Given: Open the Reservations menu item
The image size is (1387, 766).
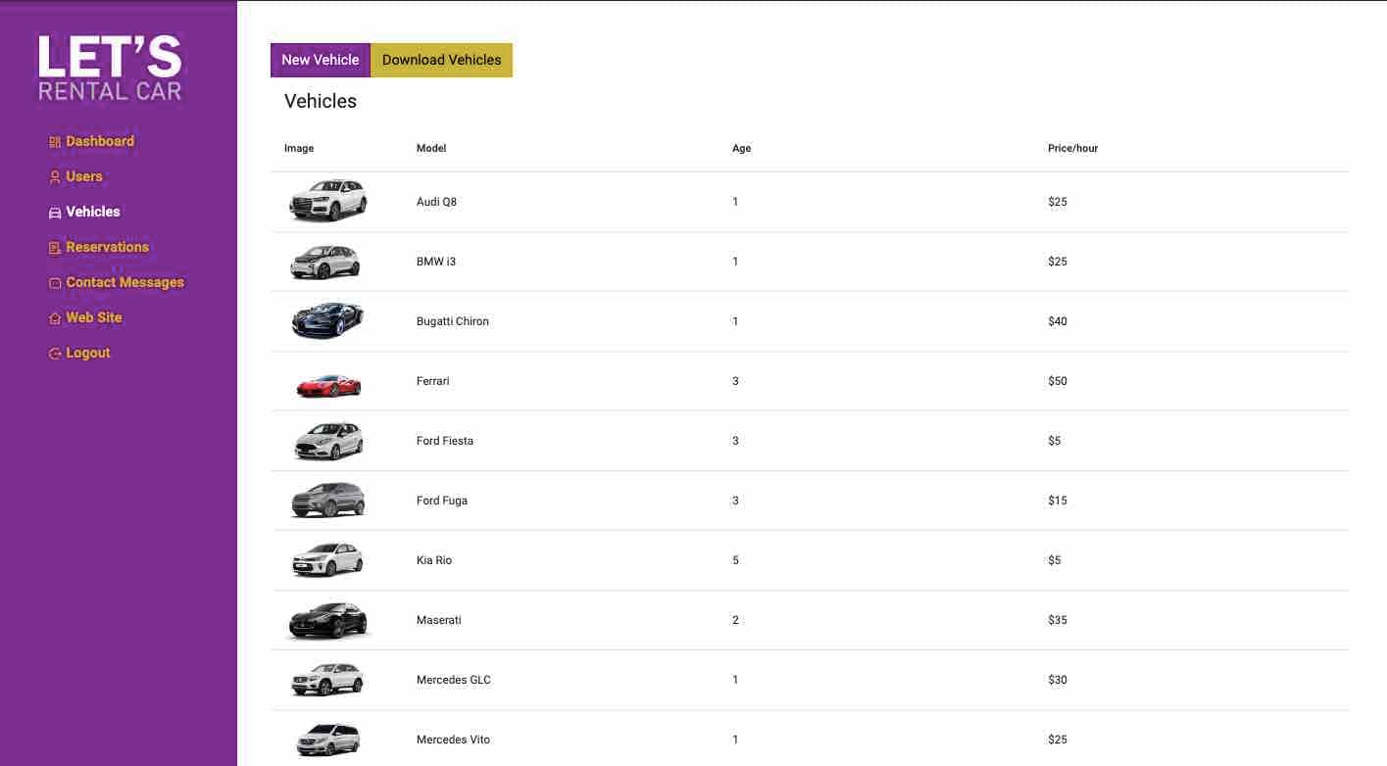Looking at the screenshot, I should [107, 247].
